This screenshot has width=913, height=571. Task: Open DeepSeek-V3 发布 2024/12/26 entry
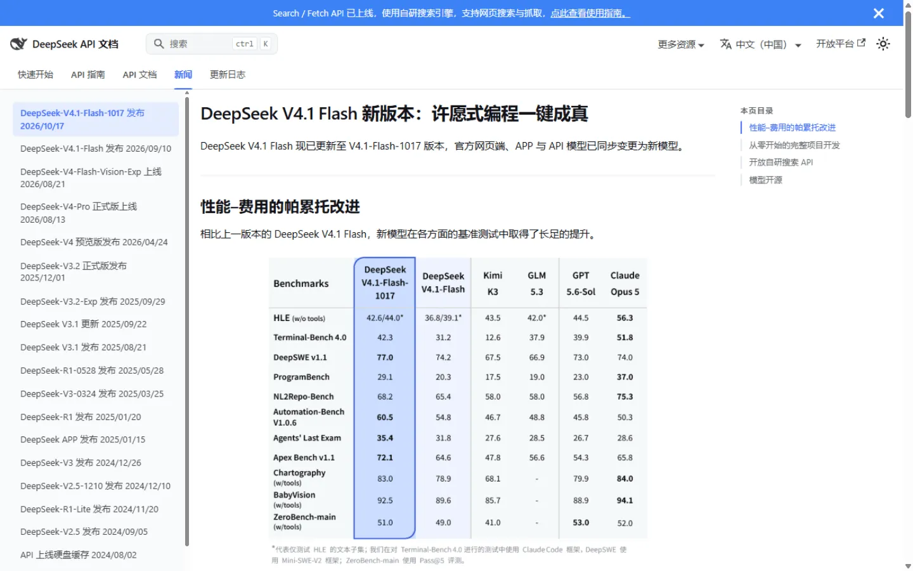click(96, 463)
